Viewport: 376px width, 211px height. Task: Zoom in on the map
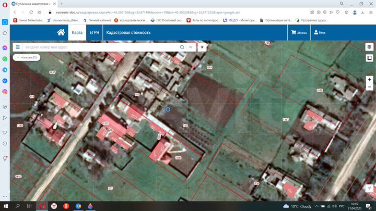[369, 80]
